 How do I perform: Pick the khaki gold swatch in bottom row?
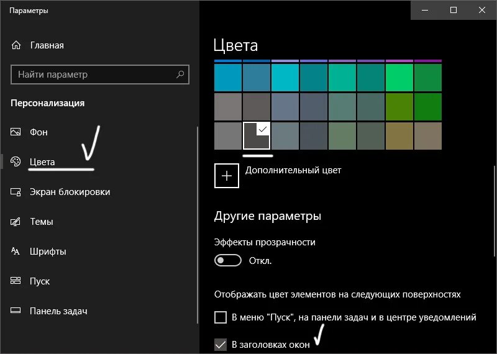click(x=399, y=136)
